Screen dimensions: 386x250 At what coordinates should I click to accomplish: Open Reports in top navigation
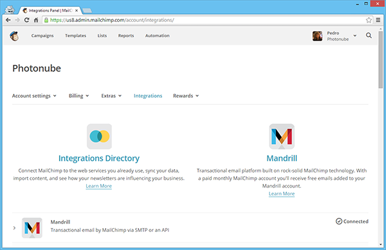point(126,35)
